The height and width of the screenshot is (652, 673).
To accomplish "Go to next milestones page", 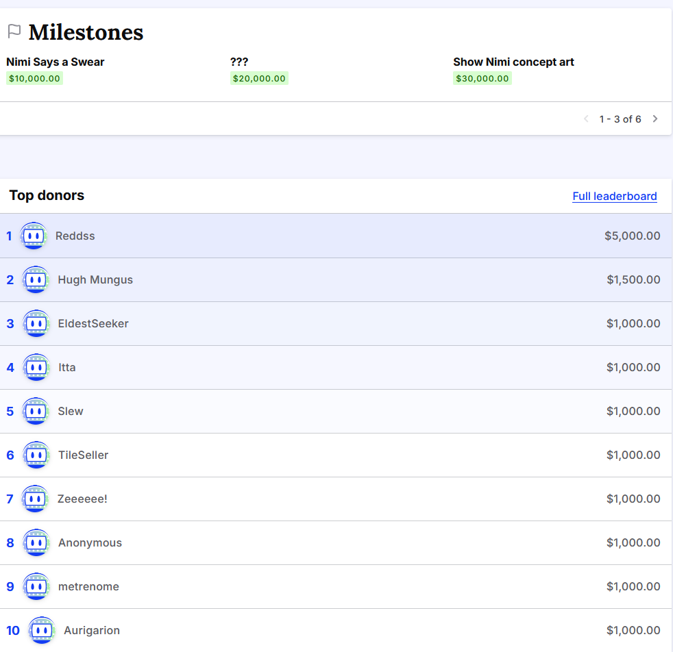I will pos(655,119).
